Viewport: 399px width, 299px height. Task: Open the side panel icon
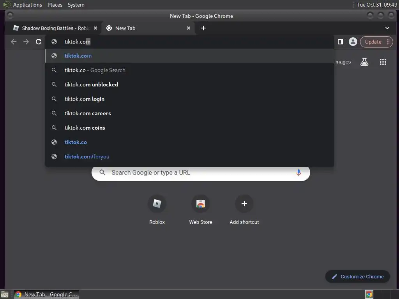coord(340,42)
